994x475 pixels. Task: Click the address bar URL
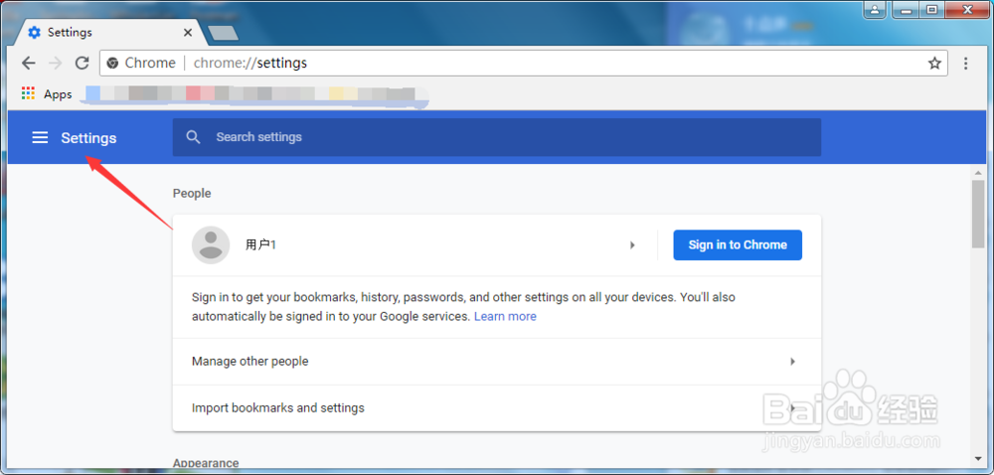[250, 63]
